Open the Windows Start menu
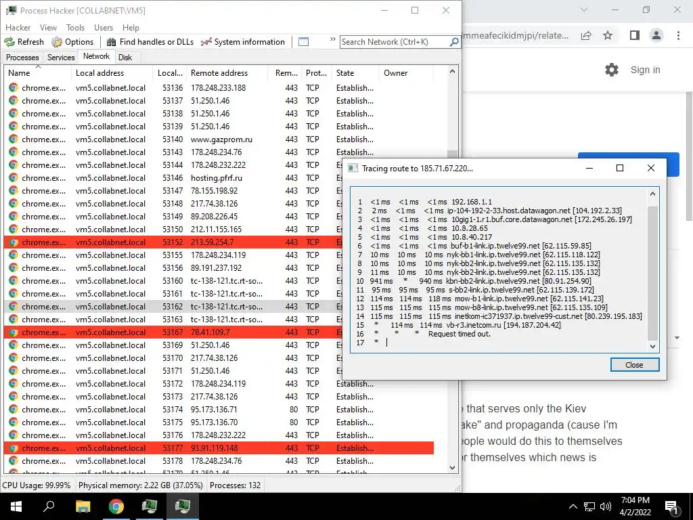 tap(16, 506)
